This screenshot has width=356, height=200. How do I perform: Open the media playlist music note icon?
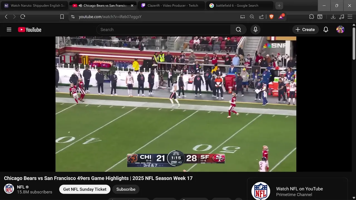click(342, 17)
